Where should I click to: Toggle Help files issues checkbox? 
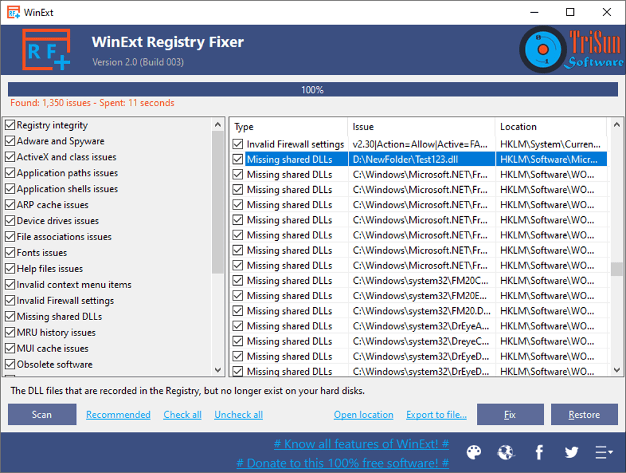[10, 269]
